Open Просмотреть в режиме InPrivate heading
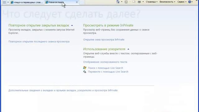 (x=108, y=25)
